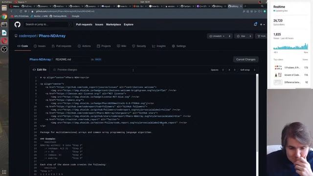This screenshot has height=176, width=313.
Task: Open the codereport owner link
Action: click(27, 36)
